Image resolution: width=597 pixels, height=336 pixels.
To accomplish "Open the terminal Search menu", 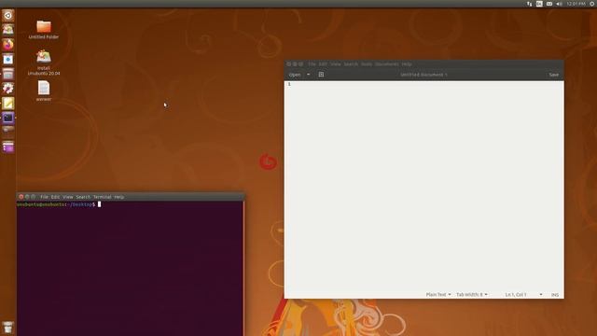I will click(x=83, y=197).
